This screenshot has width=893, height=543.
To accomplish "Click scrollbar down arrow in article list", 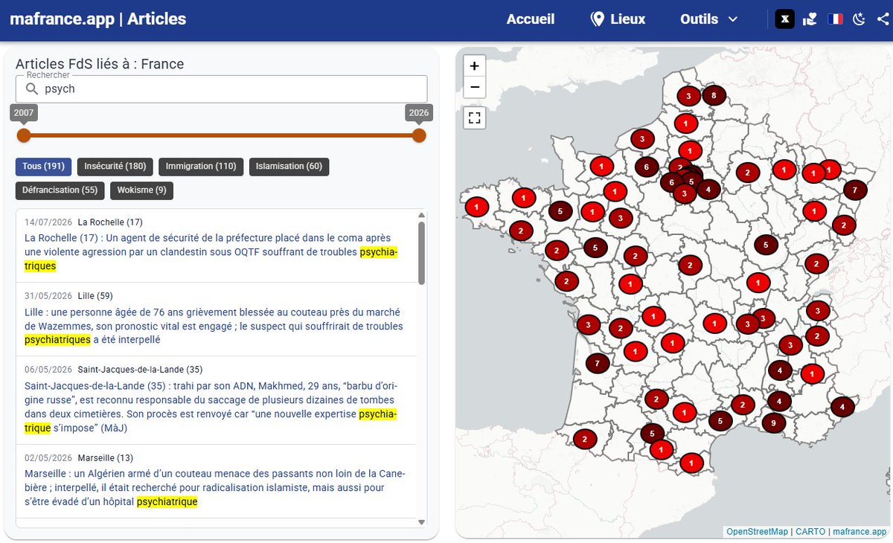I will [421, 522].
